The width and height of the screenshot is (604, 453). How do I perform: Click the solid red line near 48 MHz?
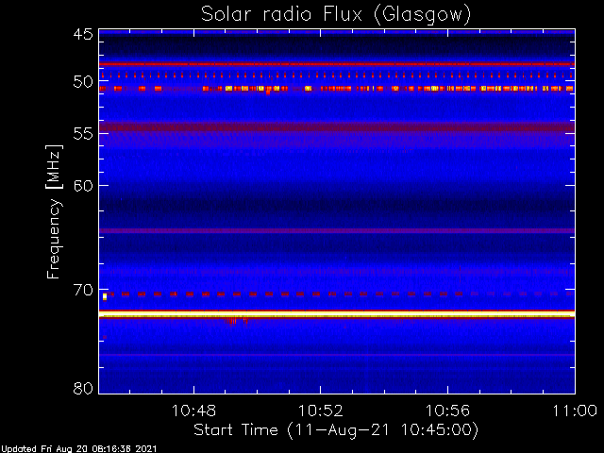337,64
